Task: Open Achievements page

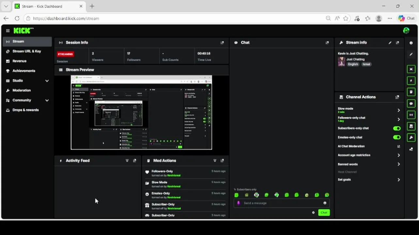Action: coord(27,71)
